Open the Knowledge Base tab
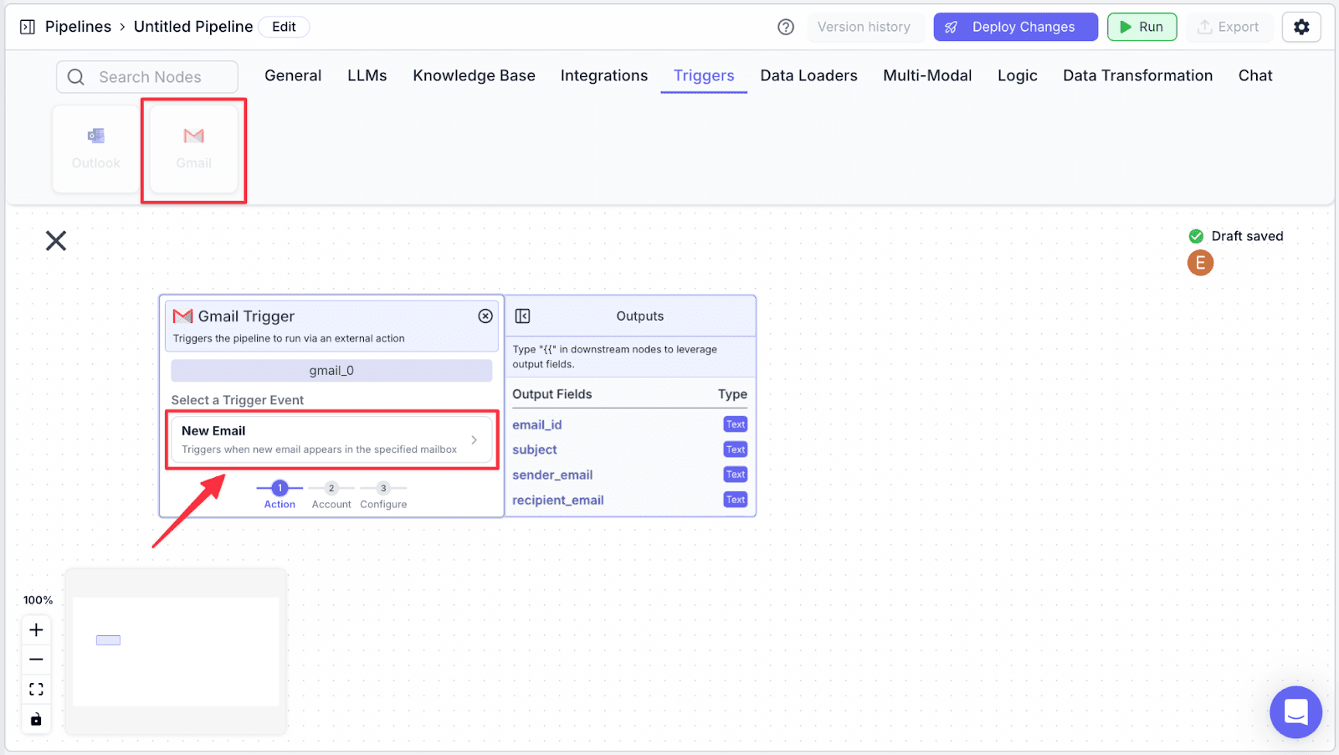This screenshot has width=1339, height=755. [474, 75]
